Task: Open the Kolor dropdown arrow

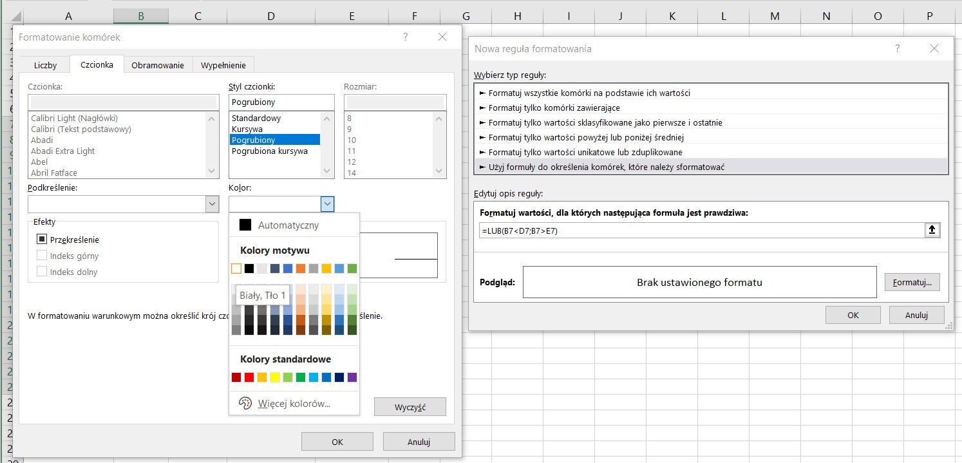Action: [327, 204]
